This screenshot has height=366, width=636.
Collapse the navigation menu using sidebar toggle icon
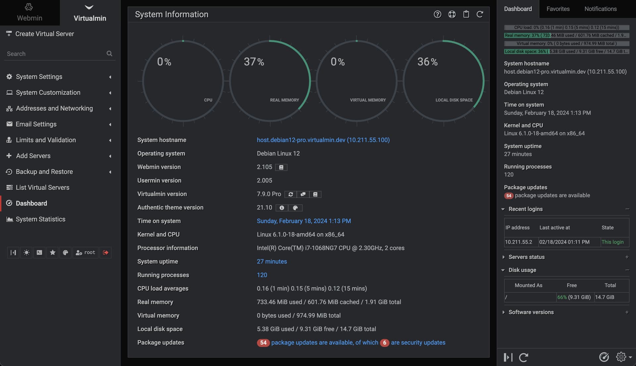(x=13, y=252)
